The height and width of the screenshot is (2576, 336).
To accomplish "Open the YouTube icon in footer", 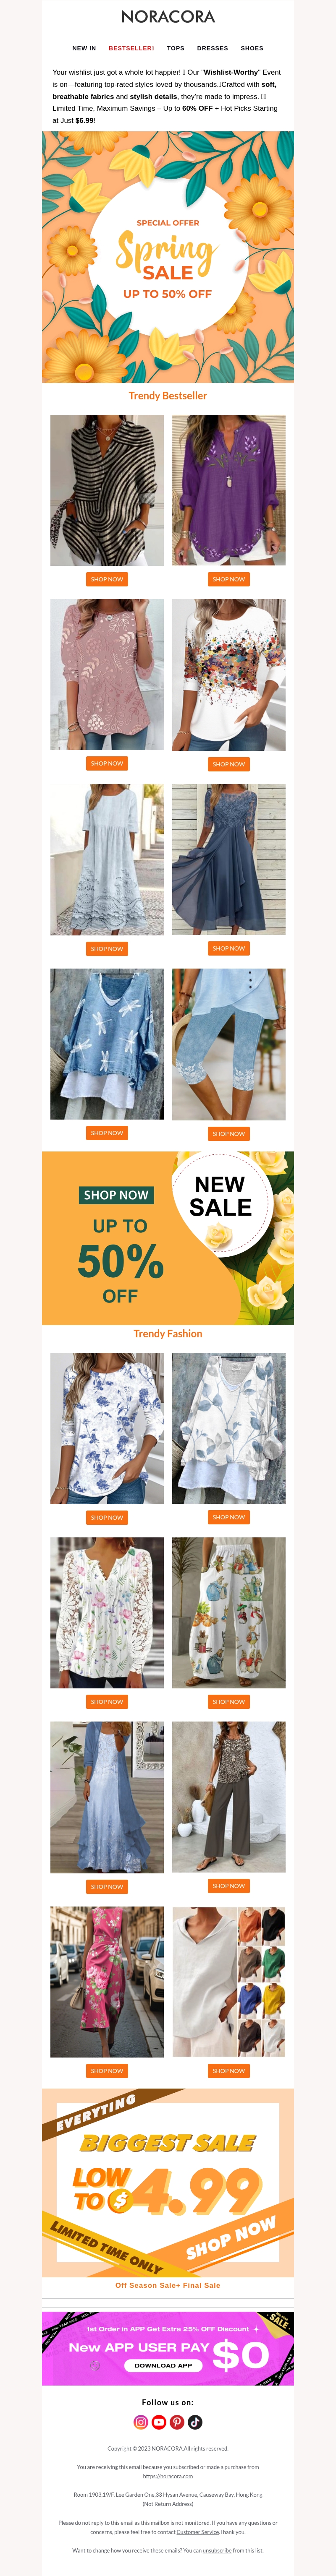I will coord(159,2422).
